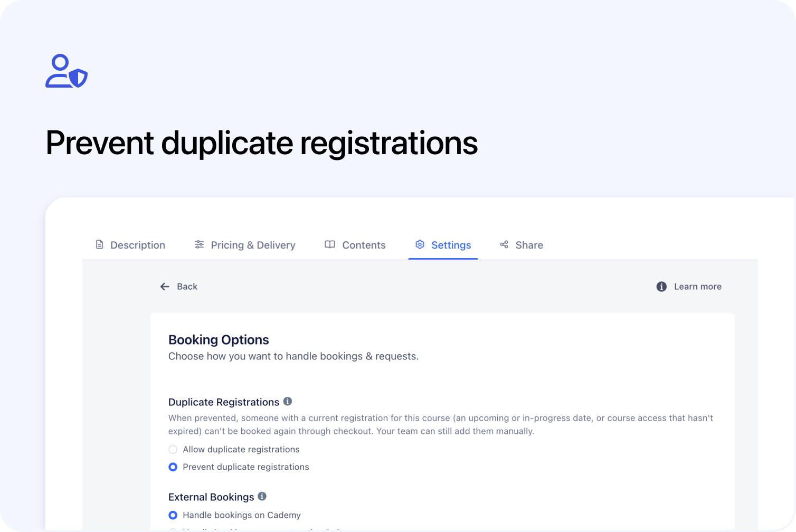
Task: Switch to the Pricing & Delivery tab
Action: [x=245, y=245]
